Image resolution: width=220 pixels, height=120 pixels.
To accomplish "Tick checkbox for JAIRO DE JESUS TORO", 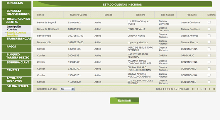I will (209, 49).
